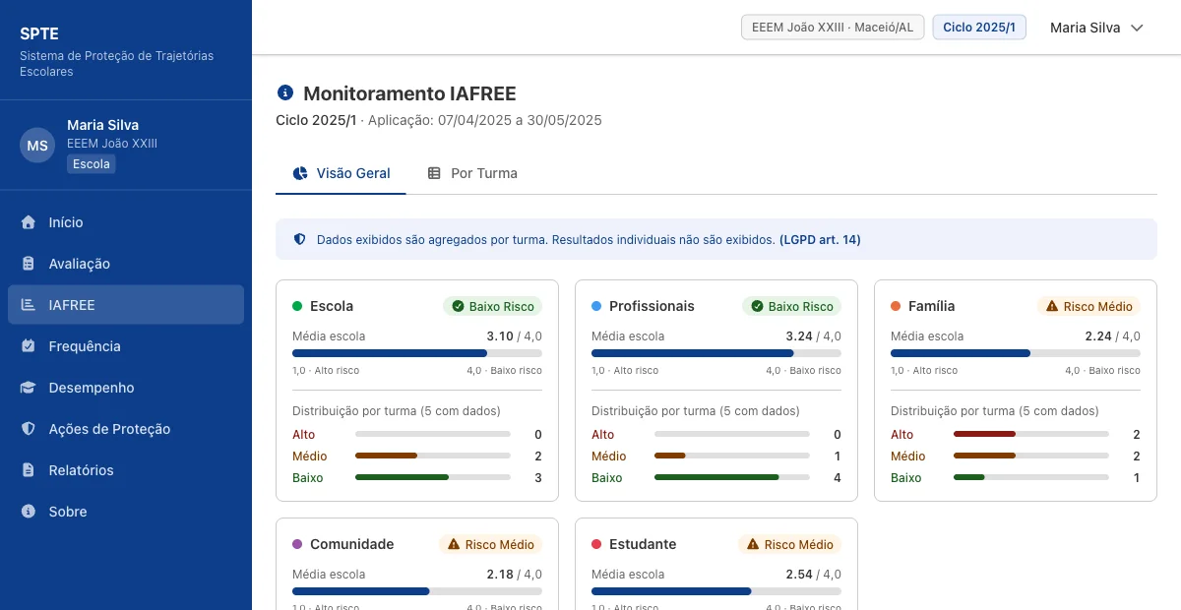Navigate to Ações de Proteção
The width and height of the screenshot is (1181, 610).
[126, 429]
